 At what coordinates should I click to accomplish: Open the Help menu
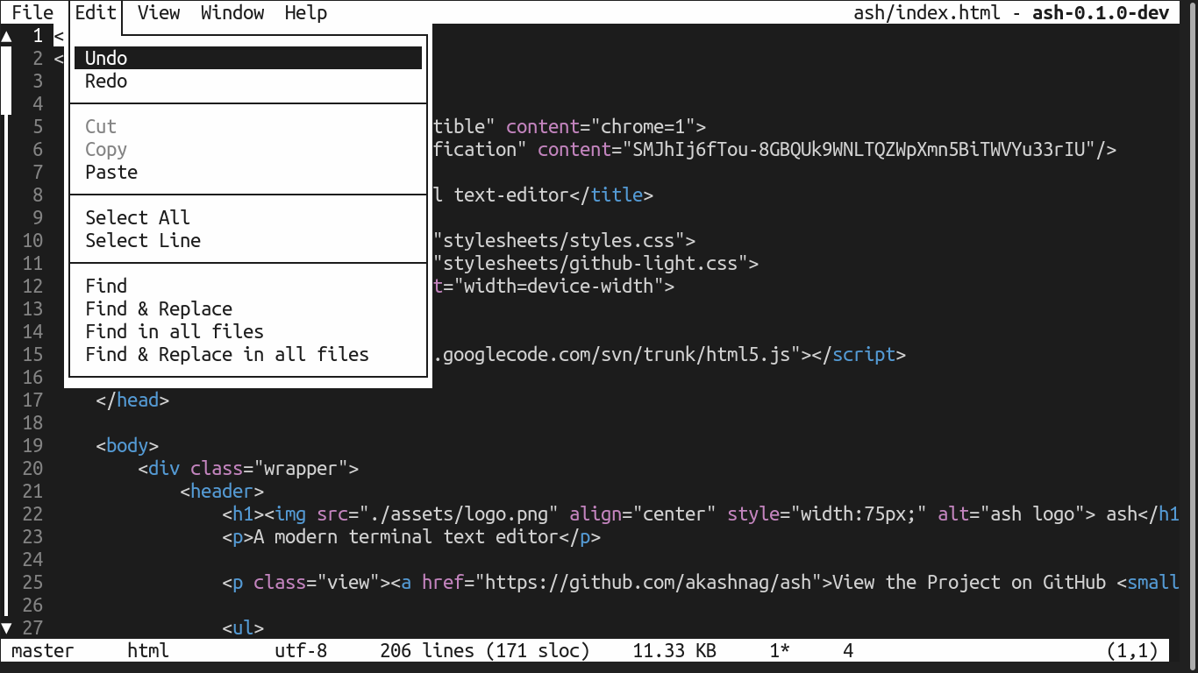coord(305,12)
